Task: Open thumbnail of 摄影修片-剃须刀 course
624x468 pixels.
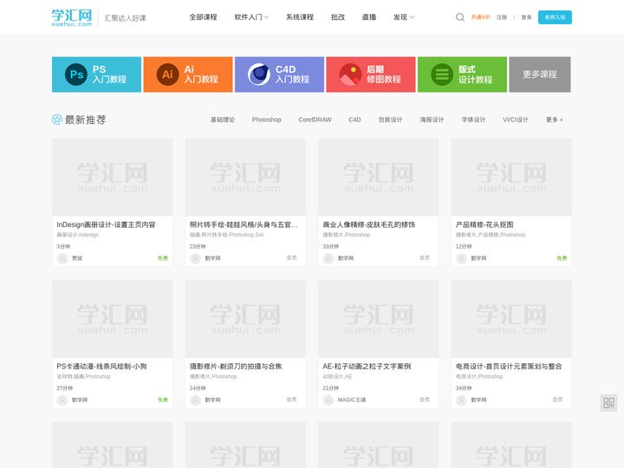Action: click(245, 319)
